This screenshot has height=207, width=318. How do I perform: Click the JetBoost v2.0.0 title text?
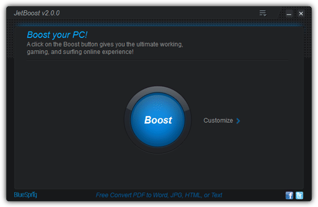[37, 13]
